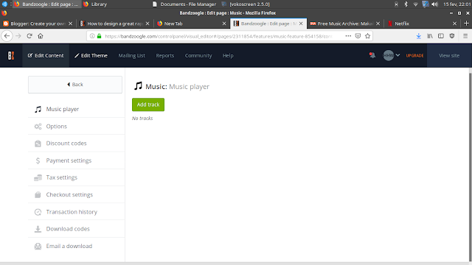The height and width of the screenshot is (265, 472).
Task: Close the Blogger tab
Action: pyautogui.click(x=71, y=24)
